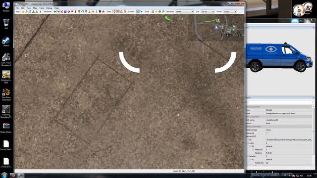Image resolution: width=317 pixels, height=178 pixels.
Task: Click the purple sphere edit tool
Action: pos(68,12)
